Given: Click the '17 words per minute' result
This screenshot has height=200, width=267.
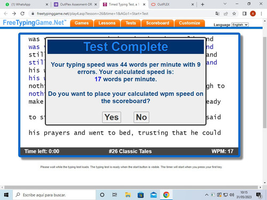Looking at the screenshot, I should pos(125,79).
